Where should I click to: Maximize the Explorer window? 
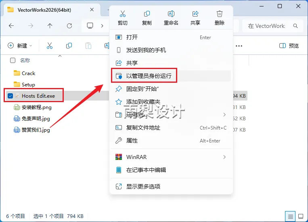click(280, 6)
